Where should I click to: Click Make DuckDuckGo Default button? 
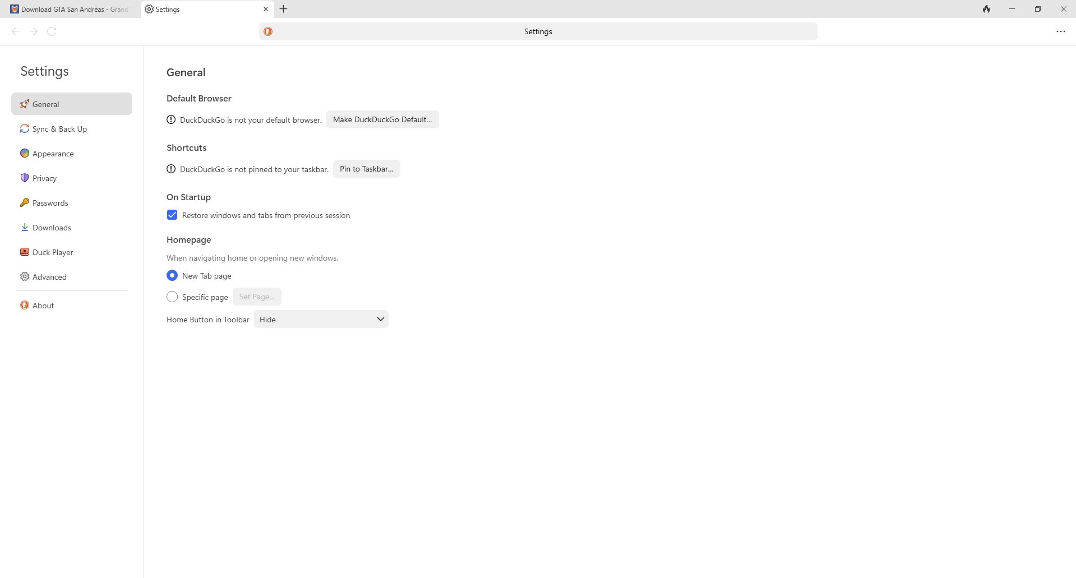point(382,119)
